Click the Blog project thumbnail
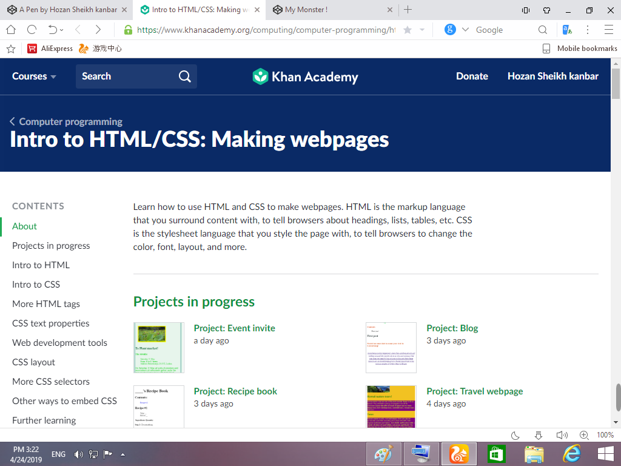Screen dimensions: 621x466 click(x=391, y=348)
